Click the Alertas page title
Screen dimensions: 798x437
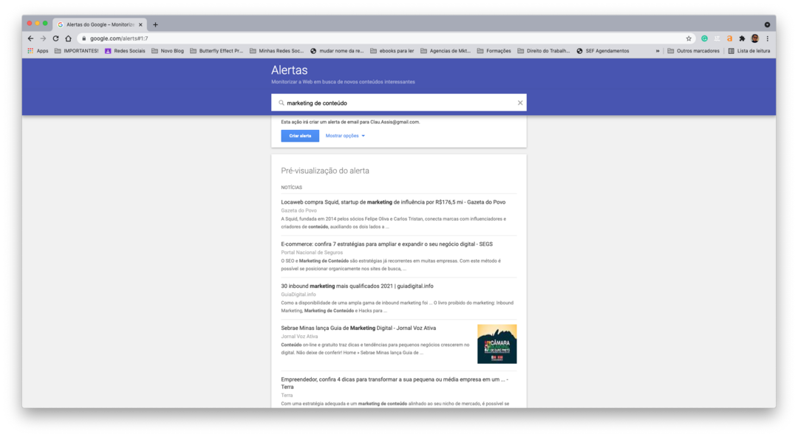289,70
